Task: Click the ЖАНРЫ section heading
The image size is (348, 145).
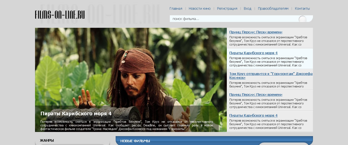Action: point(47,141)
